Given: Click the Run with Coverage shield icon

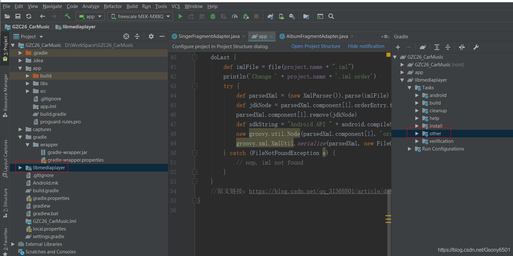Looking at the screenshot, I should pos(224,16).
